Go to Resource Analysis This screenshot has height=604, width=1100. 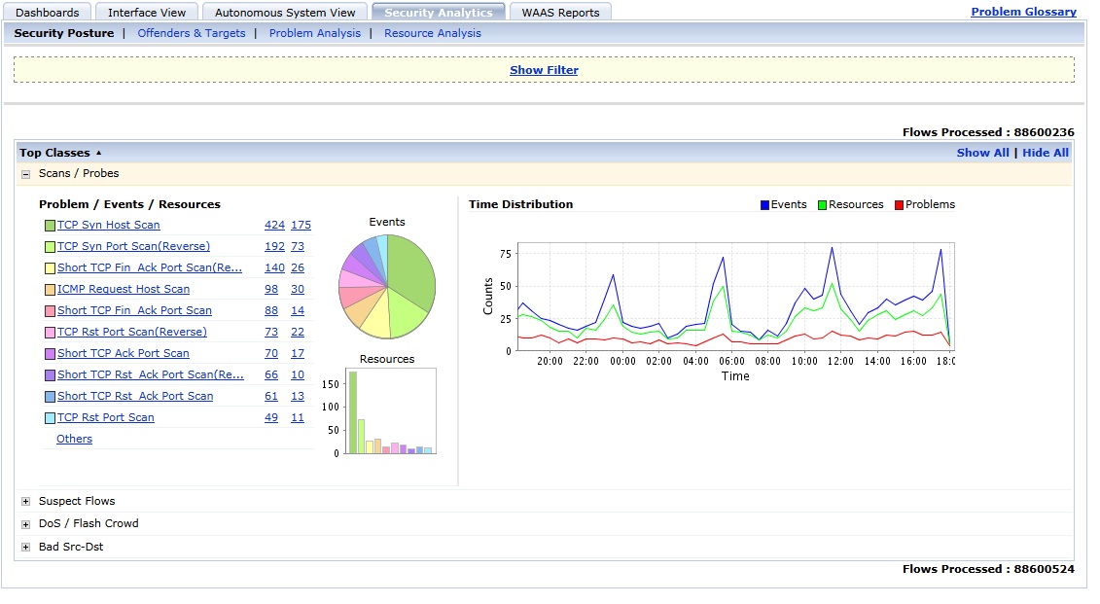tap(433, 33)
